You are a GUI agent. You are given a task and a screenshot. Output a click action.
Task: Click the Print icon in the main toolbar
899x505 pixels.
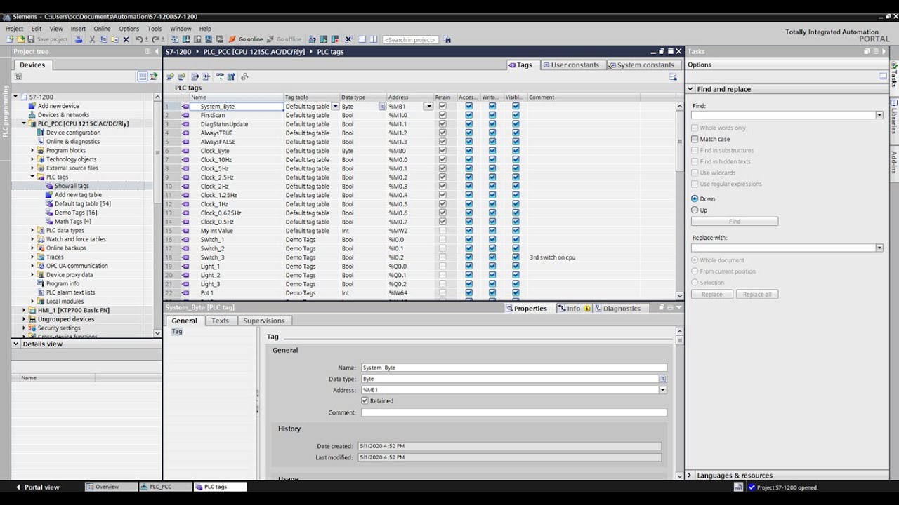pos(79,39)
